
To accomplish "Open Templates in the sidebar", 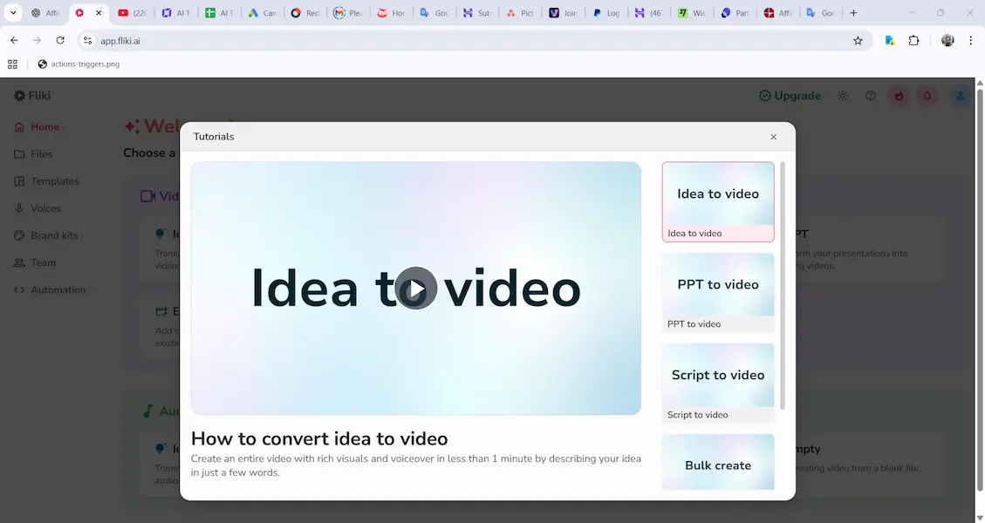I will tap(54, 181).
